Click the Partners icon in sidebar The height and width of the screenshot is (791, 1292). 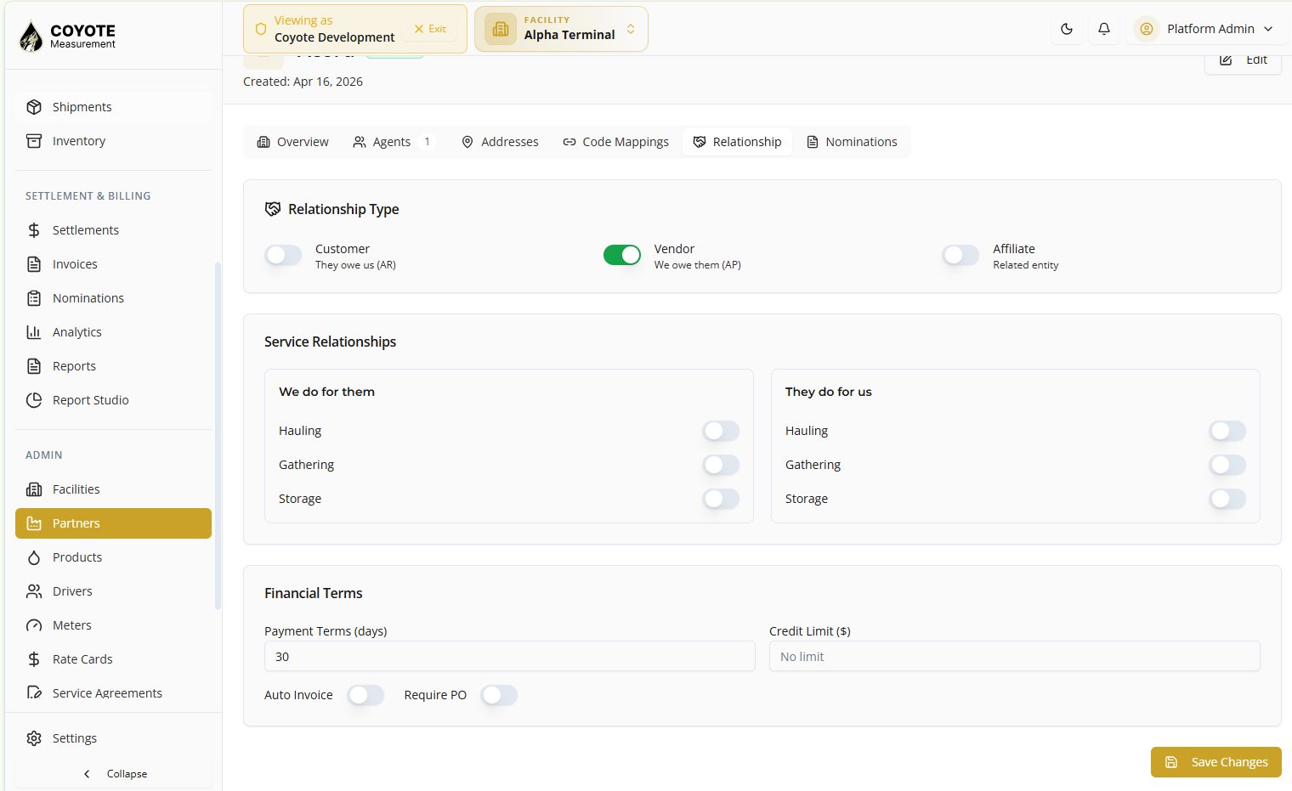(x=34, y=523)
